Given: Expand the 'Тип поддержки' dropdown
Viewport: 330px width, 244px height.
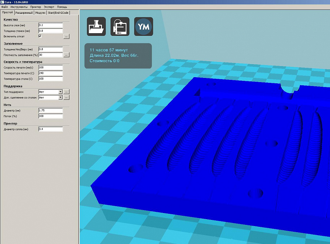Looking at the screenshot, I should click(60, 92).
